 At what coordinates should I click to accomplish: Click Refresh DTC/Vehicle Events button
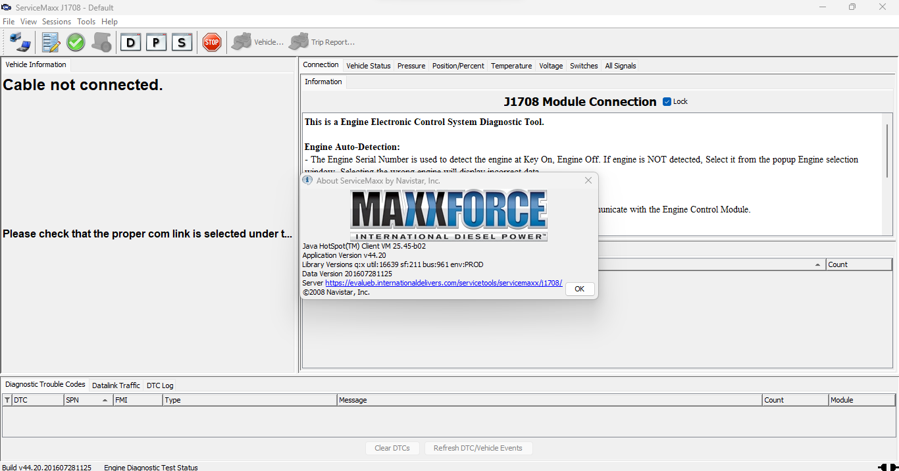tap(478, 448)
